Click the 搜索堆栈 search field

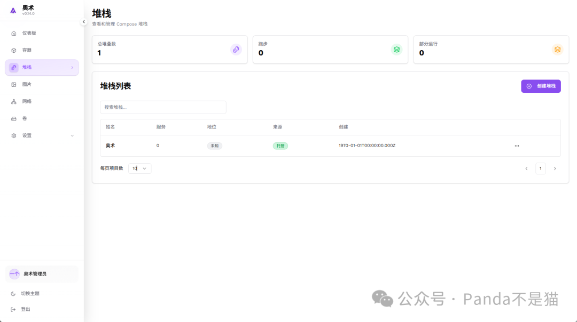pyautogui.click(x=163, y=107)
